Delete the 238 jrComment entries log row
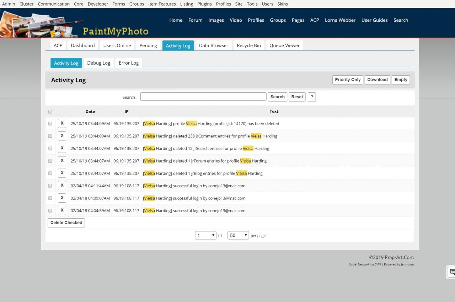 [x=62, y=136]
